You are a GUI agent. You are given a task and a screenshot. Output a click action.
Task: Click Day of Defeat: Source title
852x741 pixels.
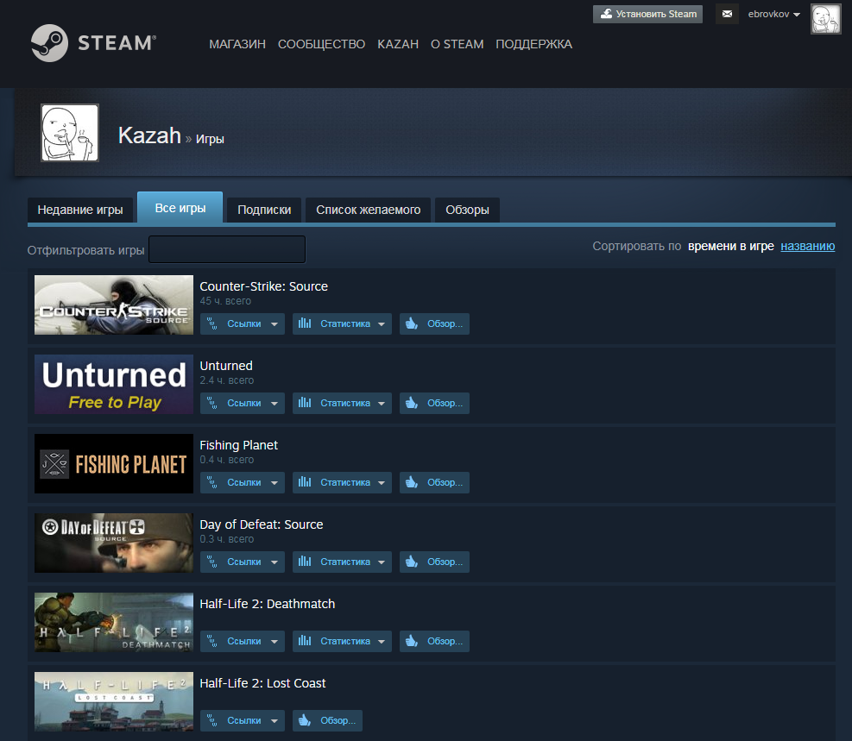point(262,524)
